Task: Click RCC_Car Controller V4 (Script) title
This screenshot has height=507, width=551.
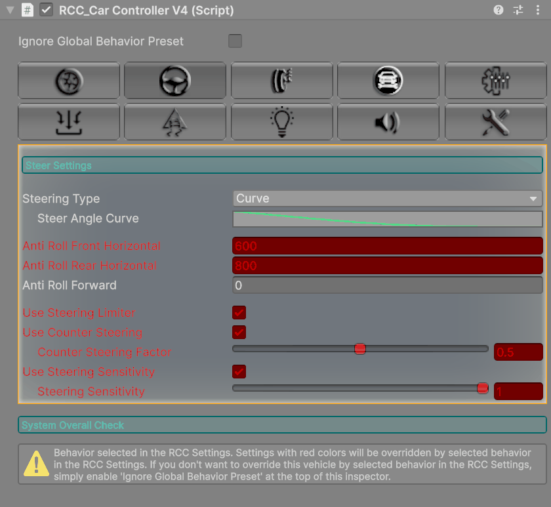Action: click(146, 10)
